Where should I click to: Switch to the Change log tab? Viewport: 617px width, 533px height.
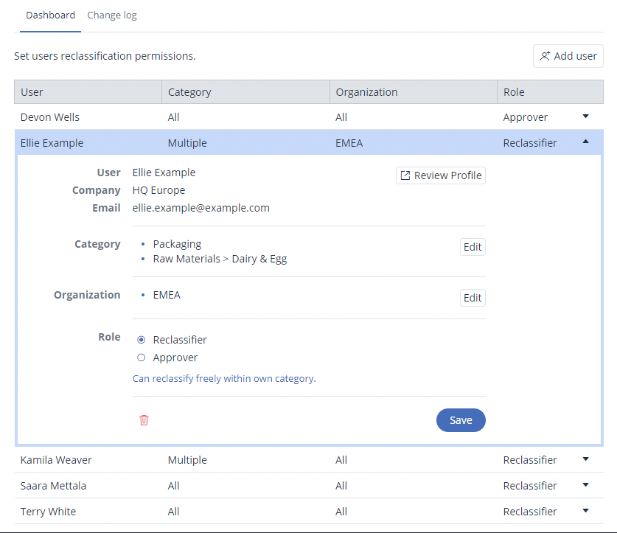pos(112,15)
